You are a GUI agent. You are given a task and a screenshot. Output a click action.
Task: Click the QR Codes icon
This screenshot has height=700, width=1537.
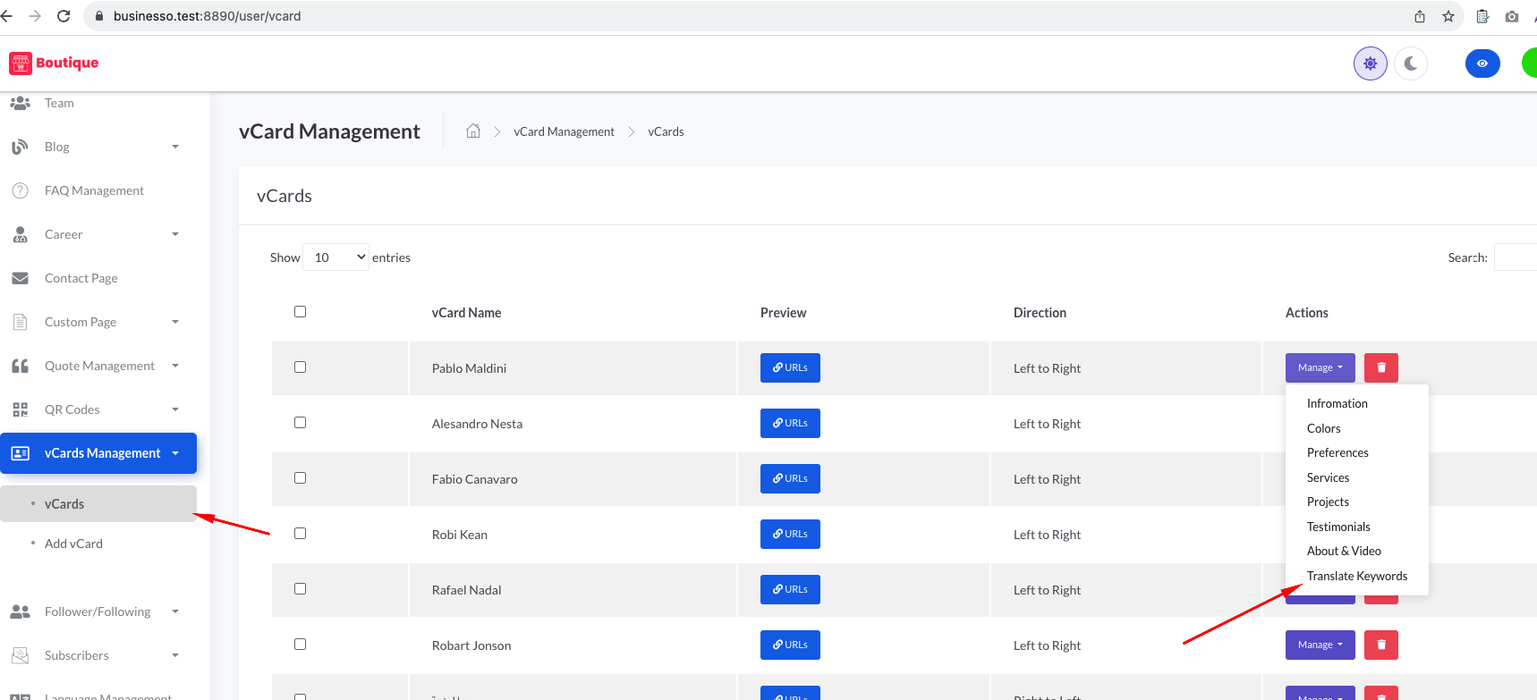pyautogui.click(x=20, y=409)
